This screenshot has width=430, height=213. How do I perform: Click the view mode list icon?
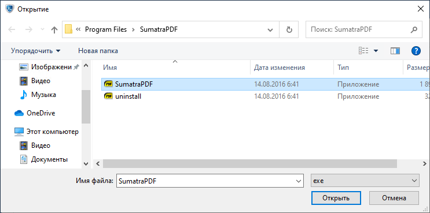[363, 51]
